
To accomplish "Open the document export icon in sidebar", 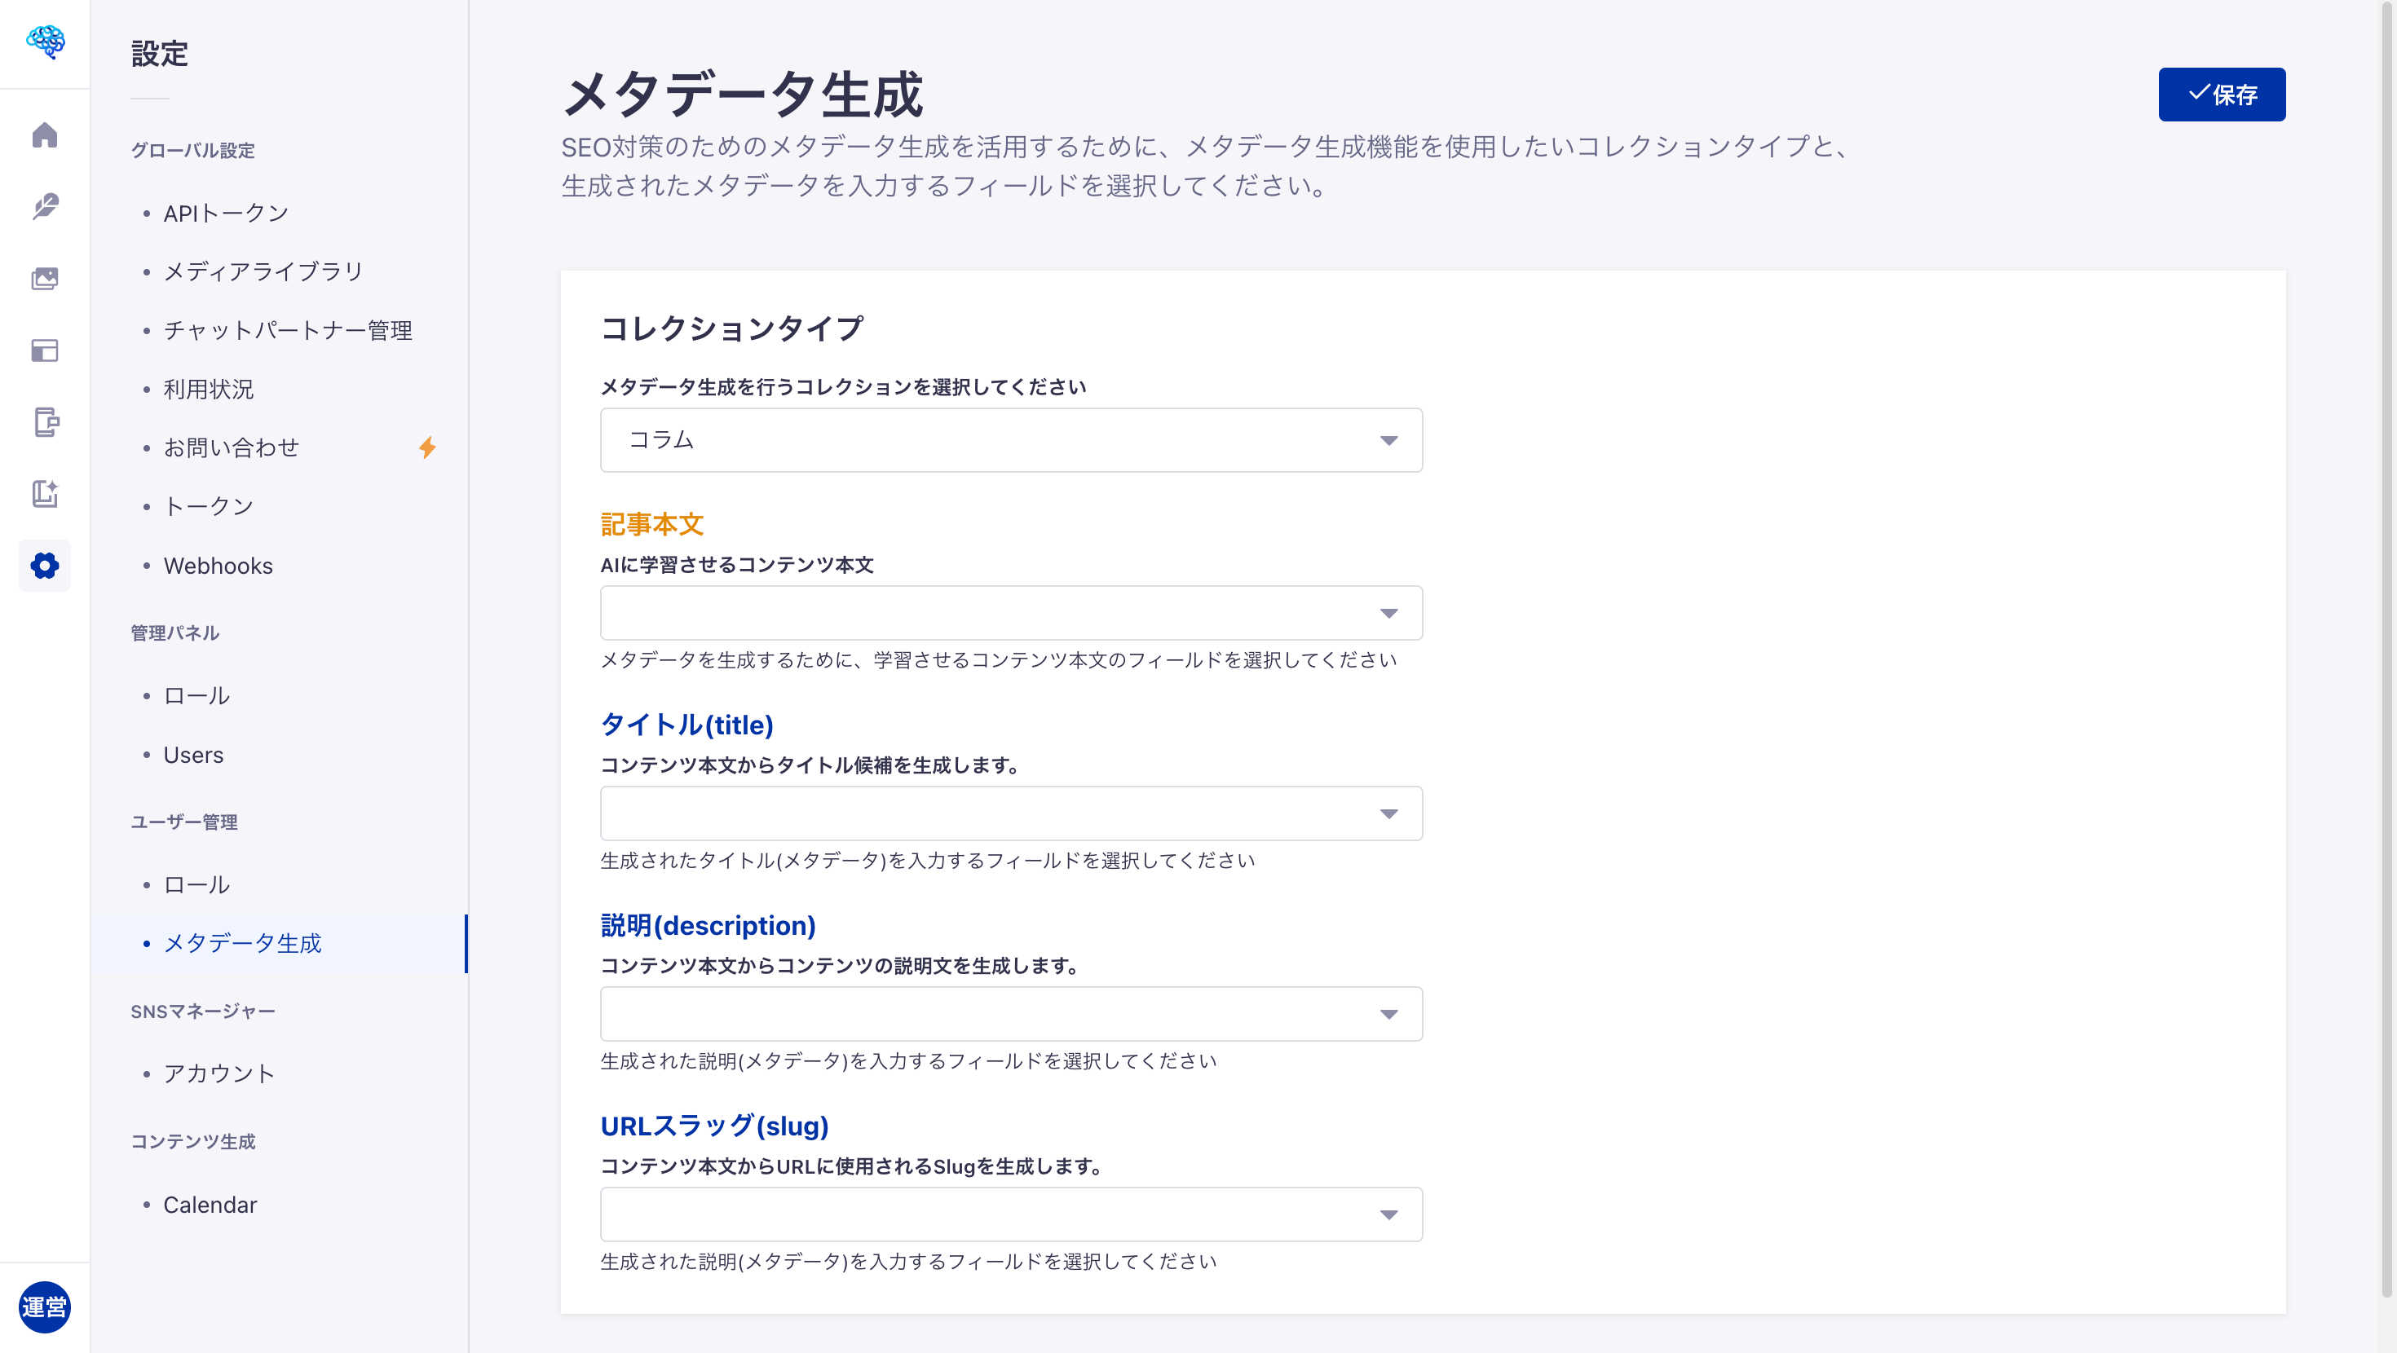I will click(x=45, y=422).
